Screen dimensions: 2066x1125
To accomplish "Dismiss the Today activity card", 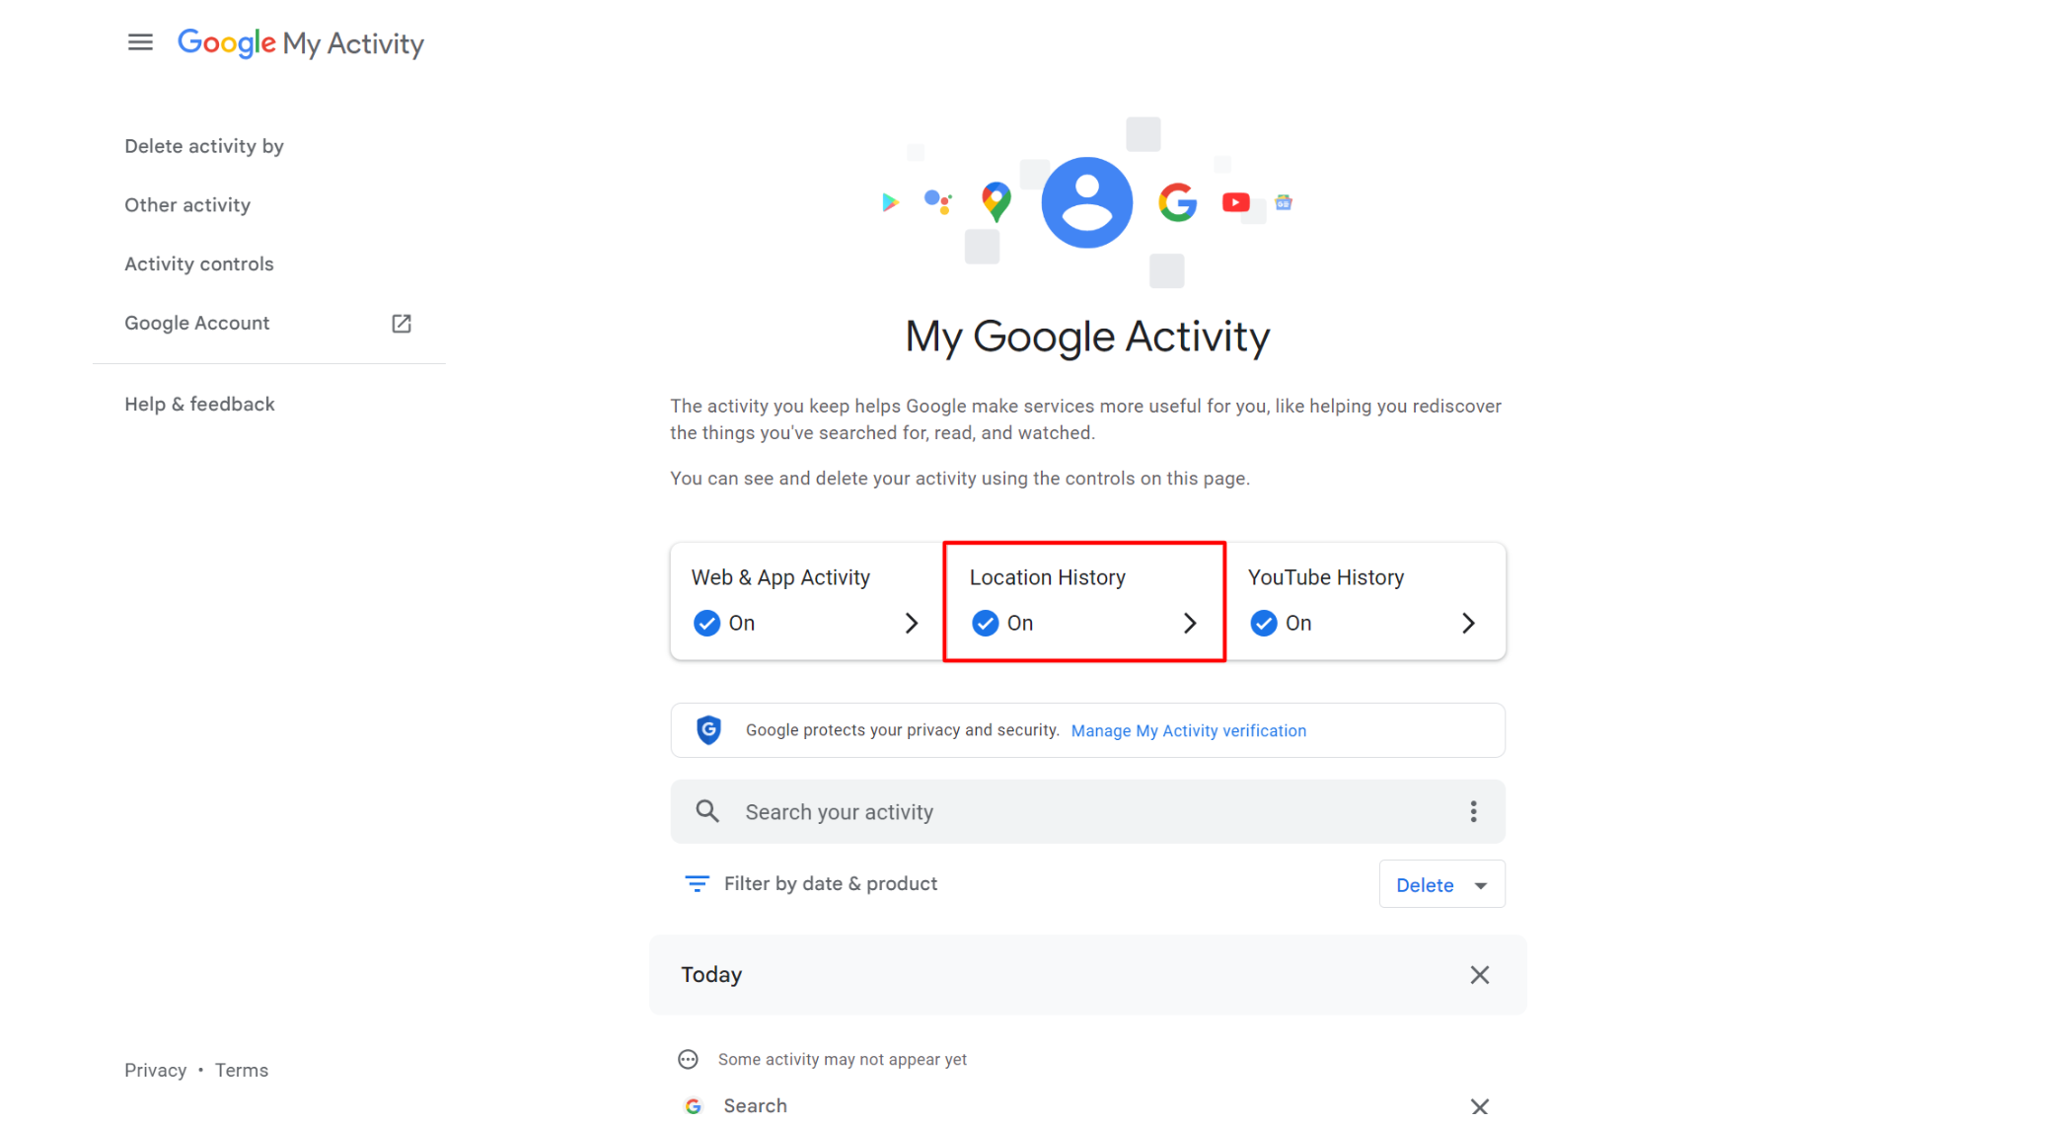I will point(1479,974).
